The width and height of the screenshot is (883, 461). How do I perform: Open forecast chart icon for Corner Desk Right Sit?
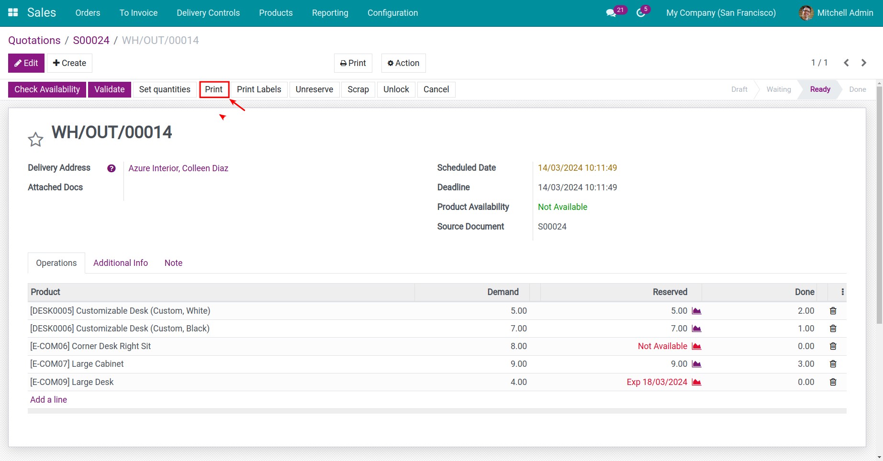click(x=696, y=346)
